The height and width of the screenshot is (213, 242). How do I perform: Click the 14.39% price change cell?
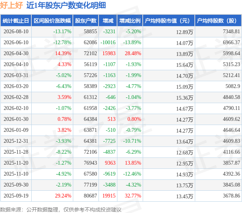tap(63, 53)
